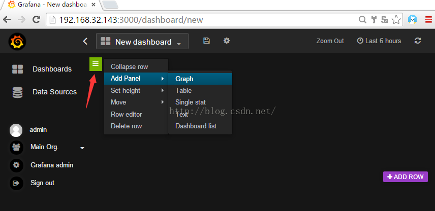Select Graph panel type
435x211 pixels.
tap(200, 79)
